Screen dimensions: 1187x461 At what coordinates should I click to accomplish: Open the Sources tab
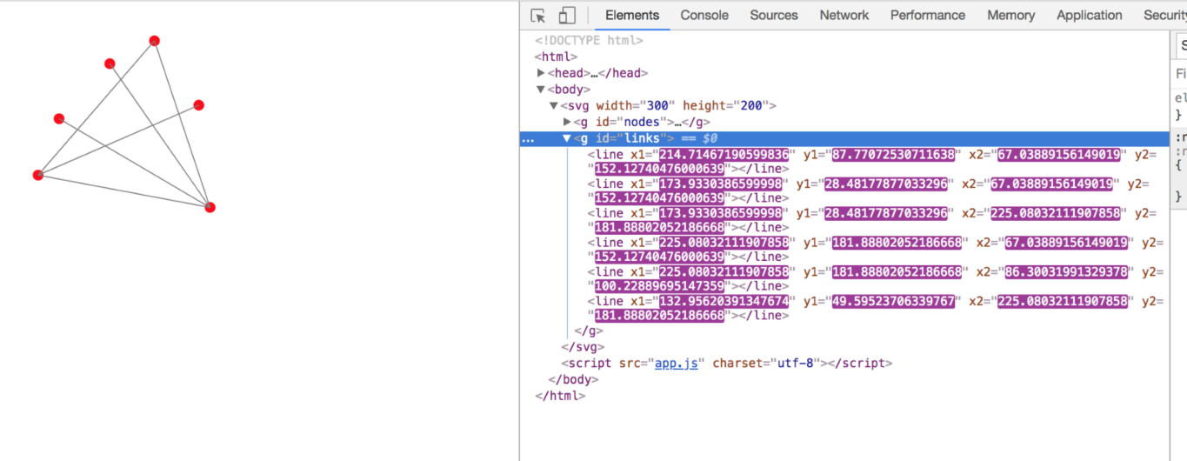(x=773, y=16)
